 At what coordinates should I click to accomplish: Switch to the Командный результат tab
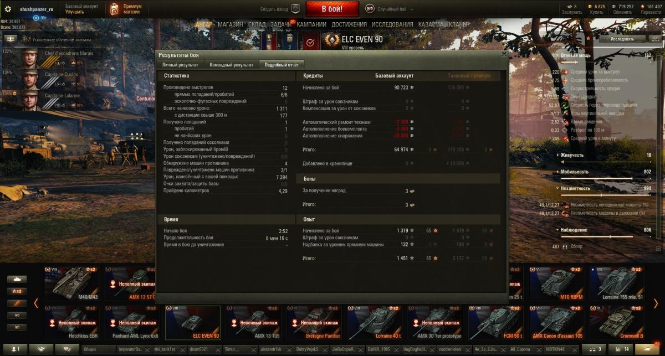point(232,65)
